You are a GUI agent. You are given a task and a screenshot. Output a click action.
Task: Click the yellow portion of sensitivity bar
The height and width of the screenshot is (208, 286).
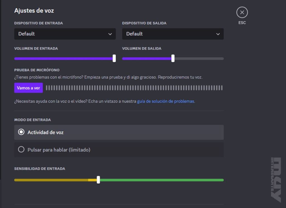50,180
